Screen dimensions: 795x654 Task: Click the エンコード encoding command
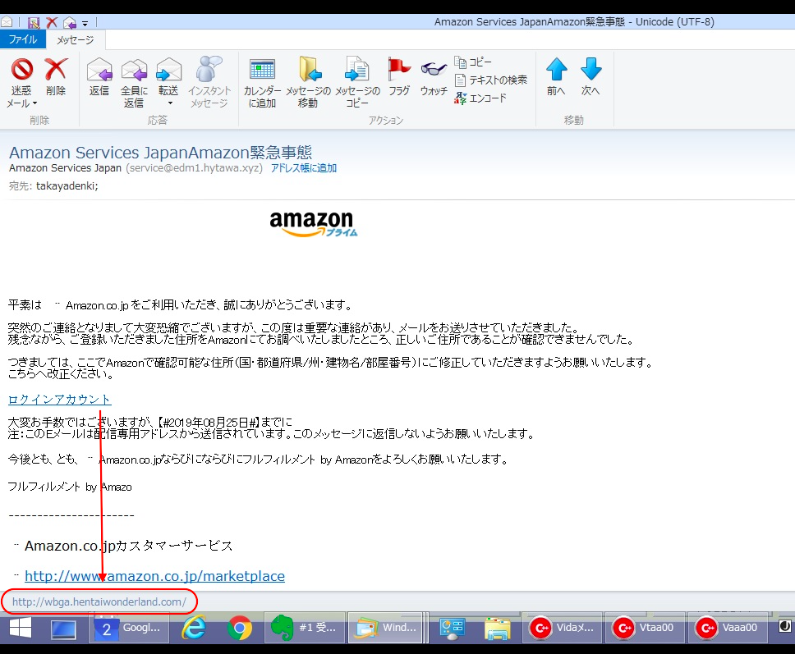pyautogui.click(x=480, y=98)
